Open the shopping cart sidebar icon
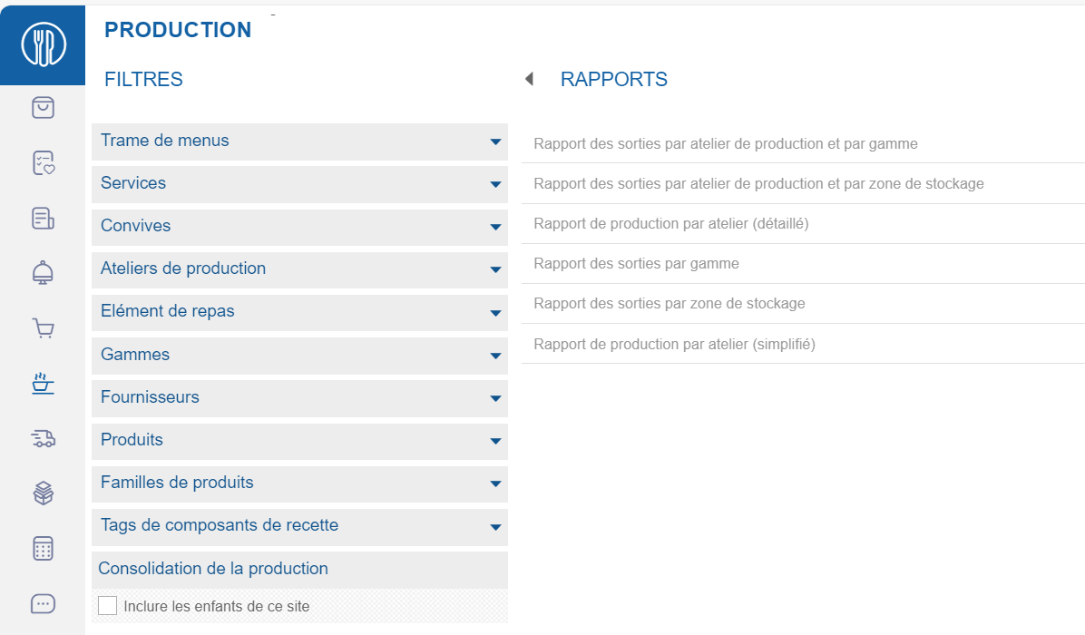This screenshot has height=635, width=1085. [43, 327]
